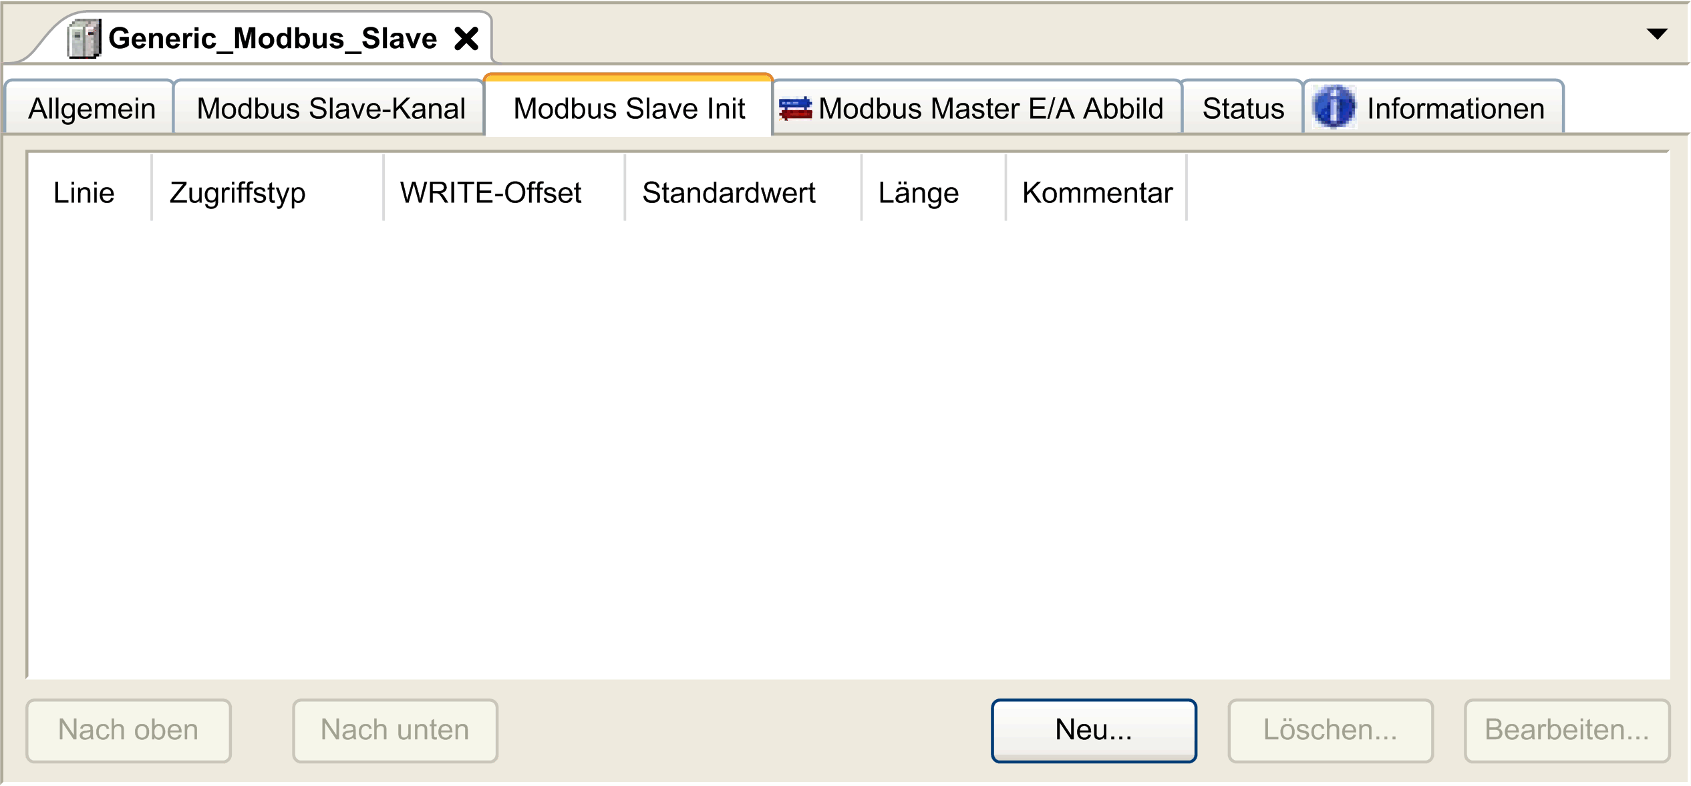The image size is (1691, 786).
Task: Click the Generic_Modbus_Slave document tab title
Action: coord(273,39)
